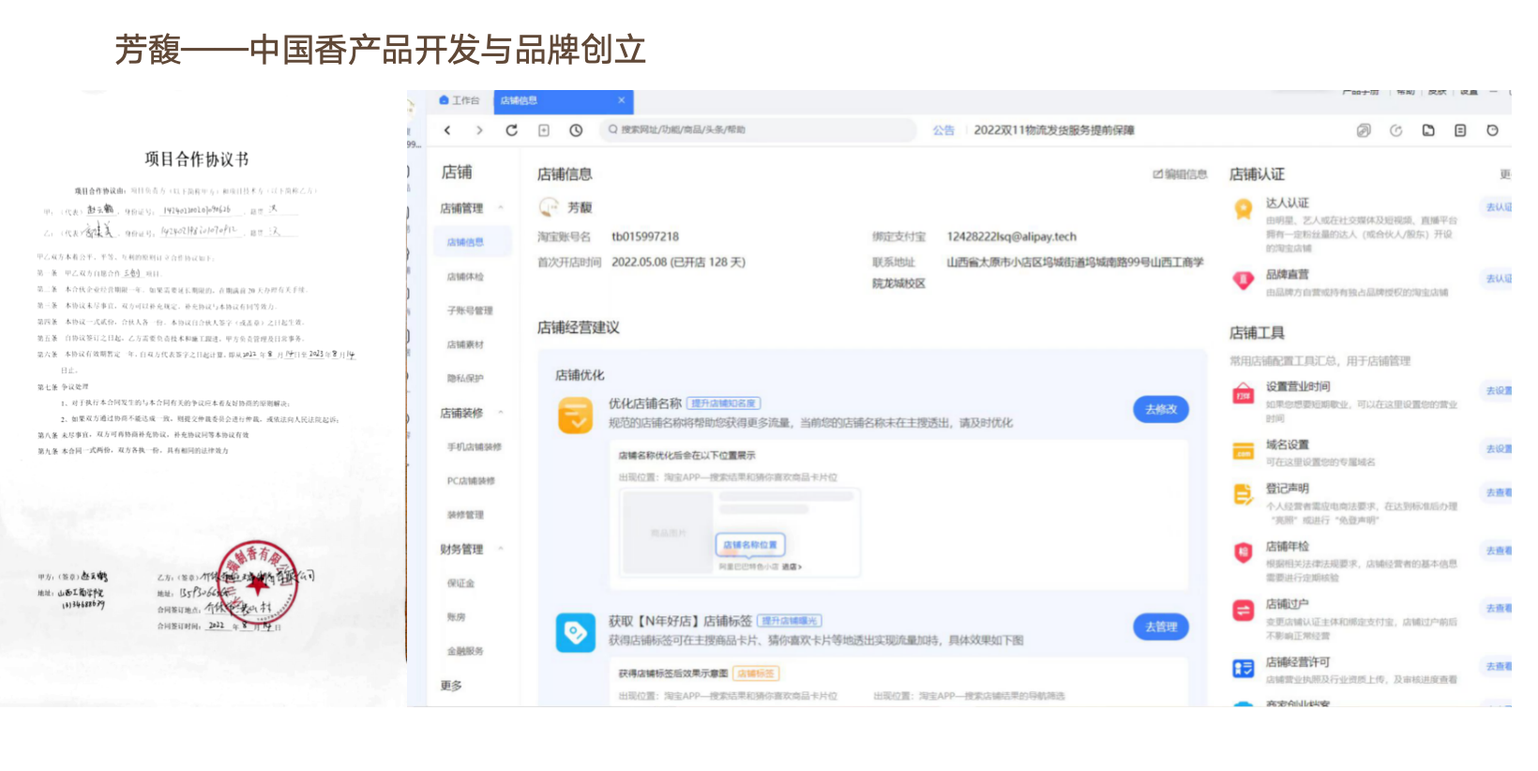Click the new-tab plus icon in toolbar
Image resolution: width=1538 pixels, height=771 pixels.
[544, 130]
